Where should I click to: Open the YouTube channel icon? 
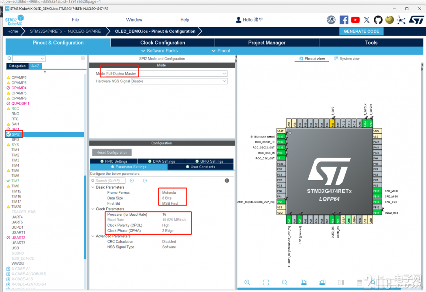tap(355, 20)
